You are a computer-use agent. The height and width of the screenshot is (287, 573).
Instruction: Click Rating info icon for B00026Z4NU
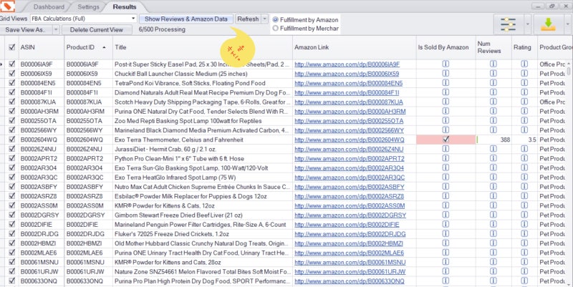[x=524, y=149]
